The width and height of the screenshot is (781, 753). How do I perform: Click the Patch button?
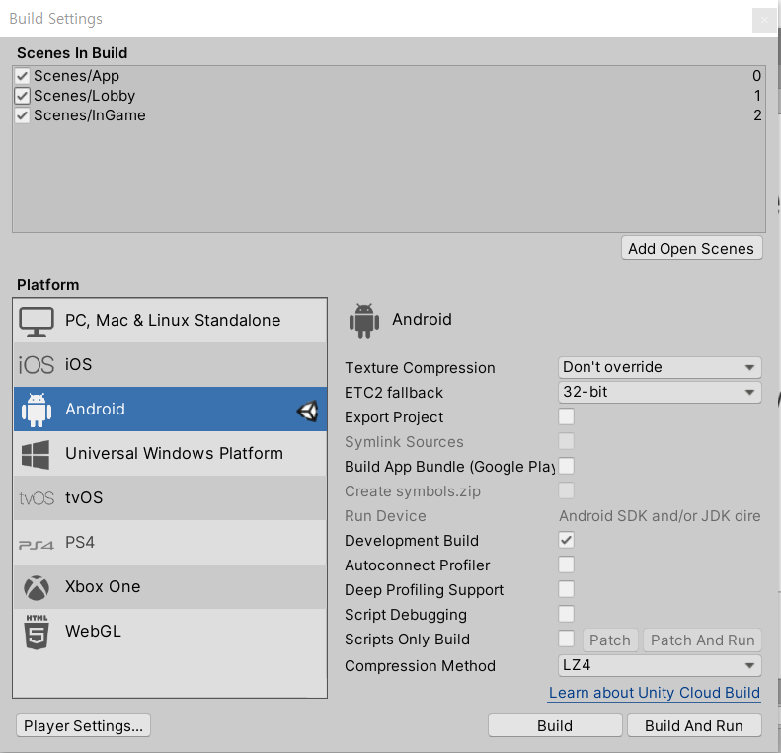point(610,640)
